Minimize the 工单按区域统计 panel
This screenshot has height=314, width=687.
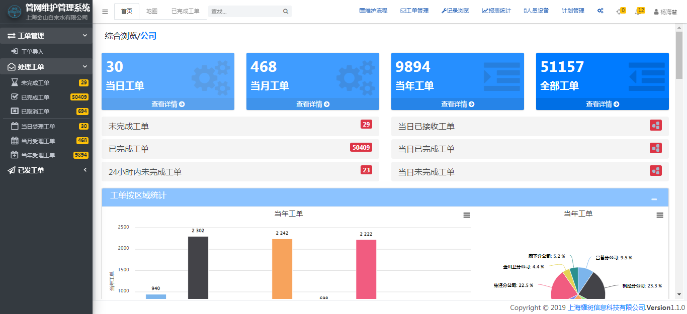pyautogui.click(x=654, y=199)
